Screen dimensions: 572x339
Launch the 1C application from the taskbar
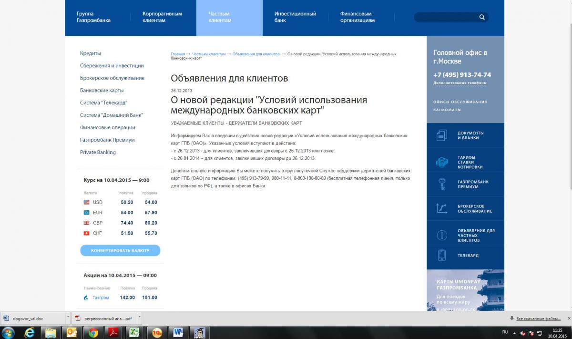(x=156, y=332)
